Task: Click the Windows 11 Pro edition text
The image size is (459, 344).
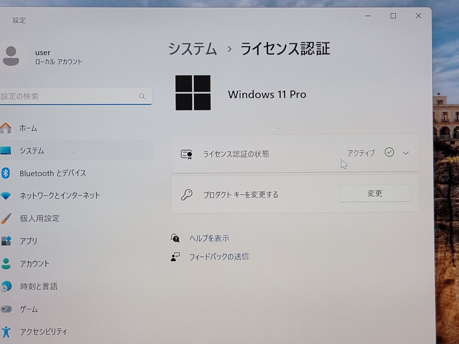Action: (x=267, y=94)
